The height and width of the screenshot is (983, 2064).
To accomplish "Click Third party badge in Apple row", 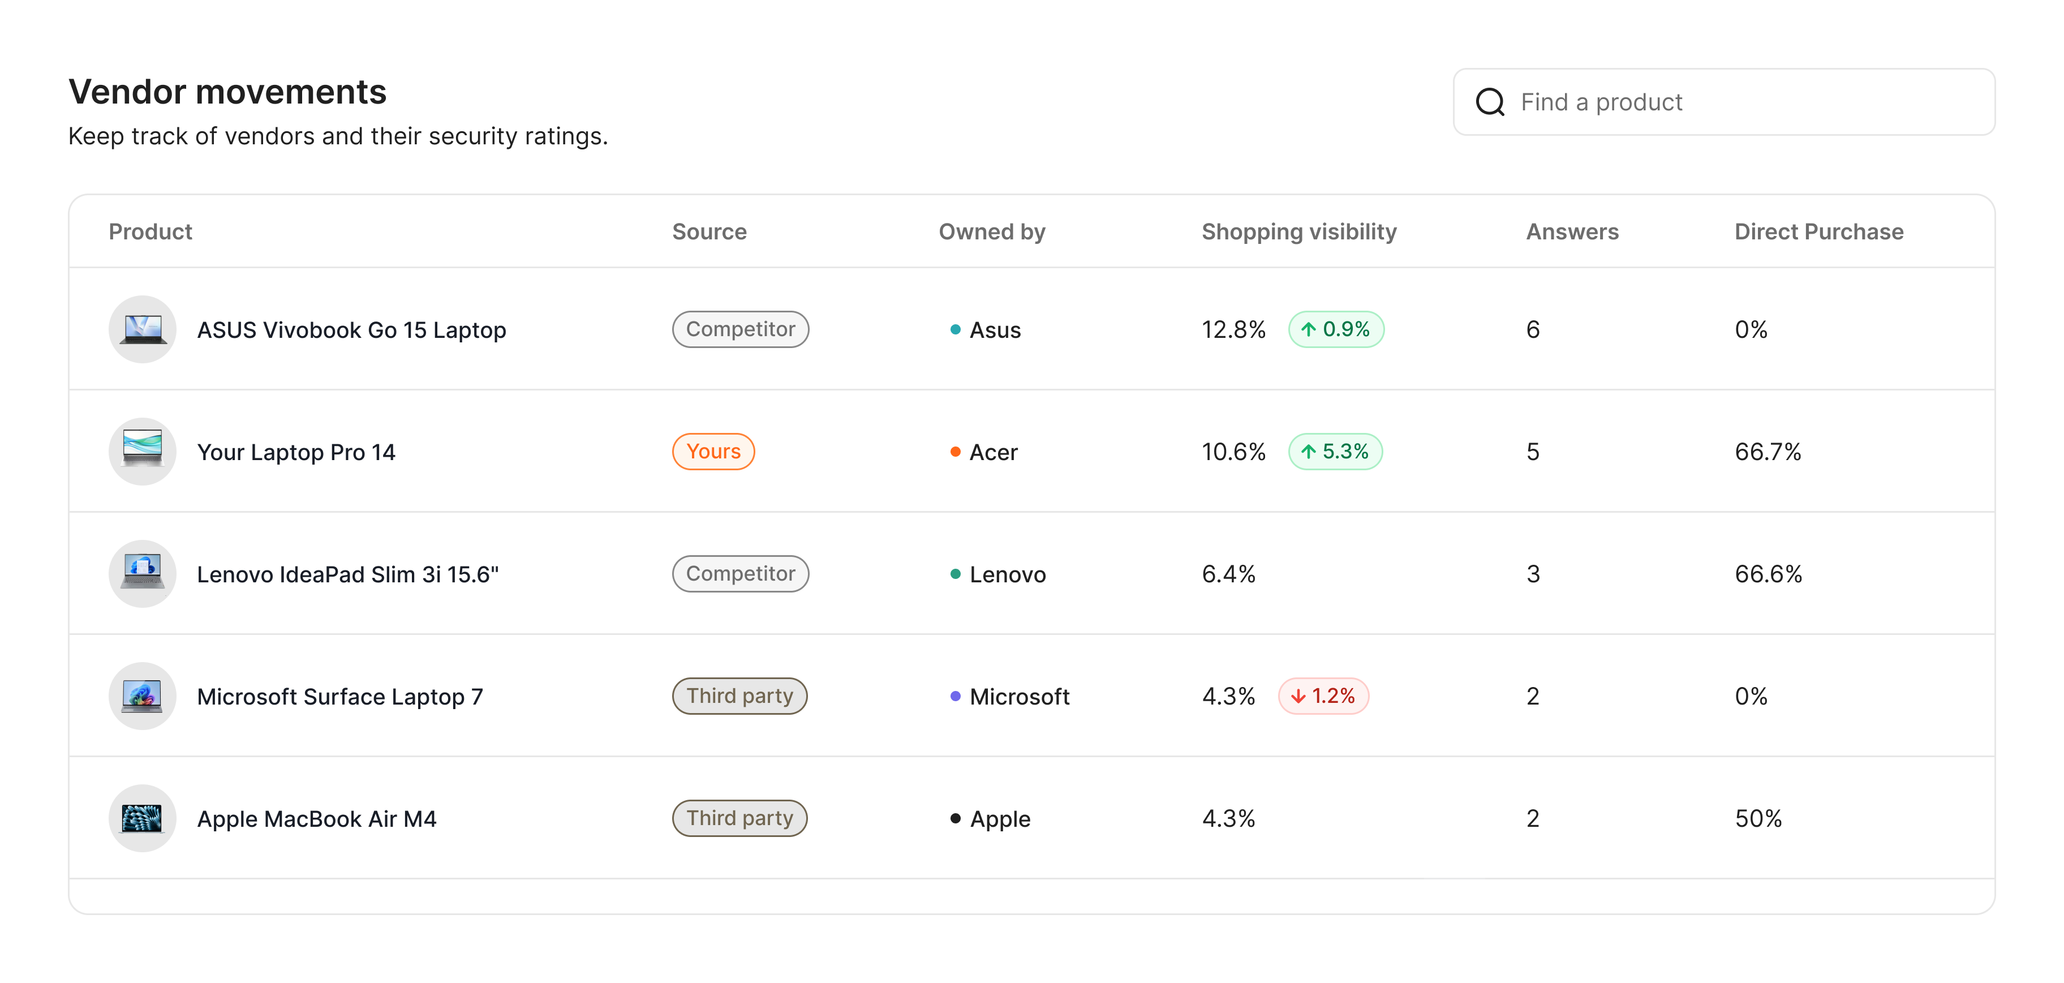I will [739, 818].
